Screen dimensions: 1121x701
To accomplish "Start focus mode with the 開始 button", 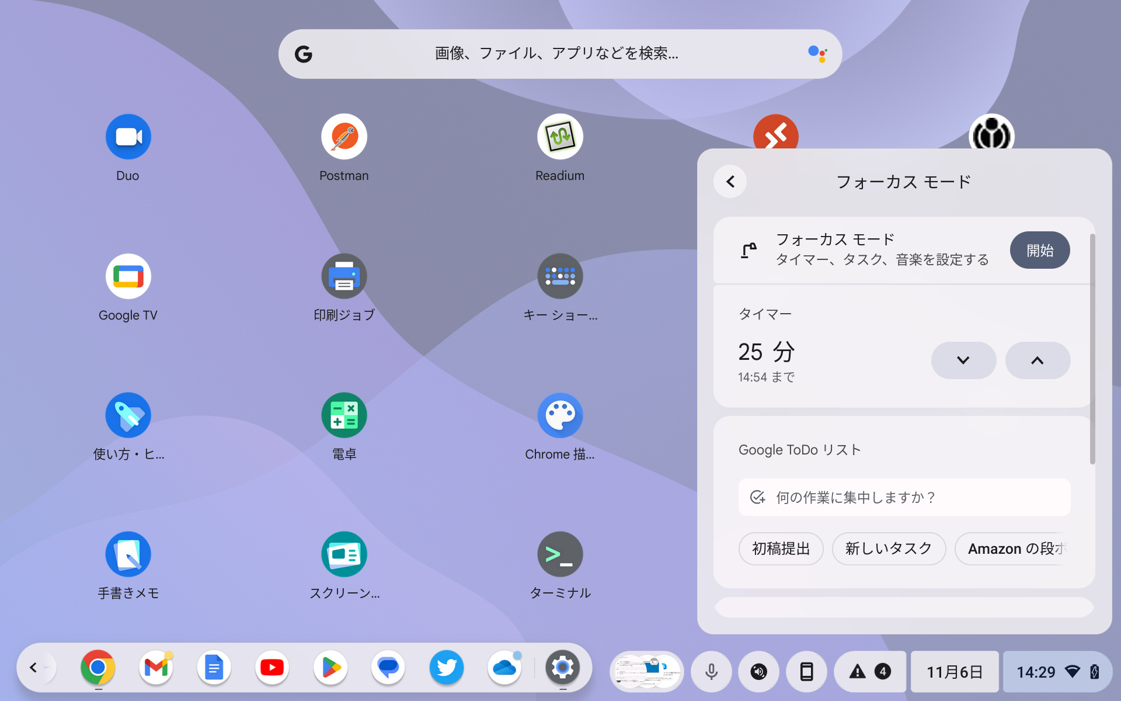I will [1039, 250].
